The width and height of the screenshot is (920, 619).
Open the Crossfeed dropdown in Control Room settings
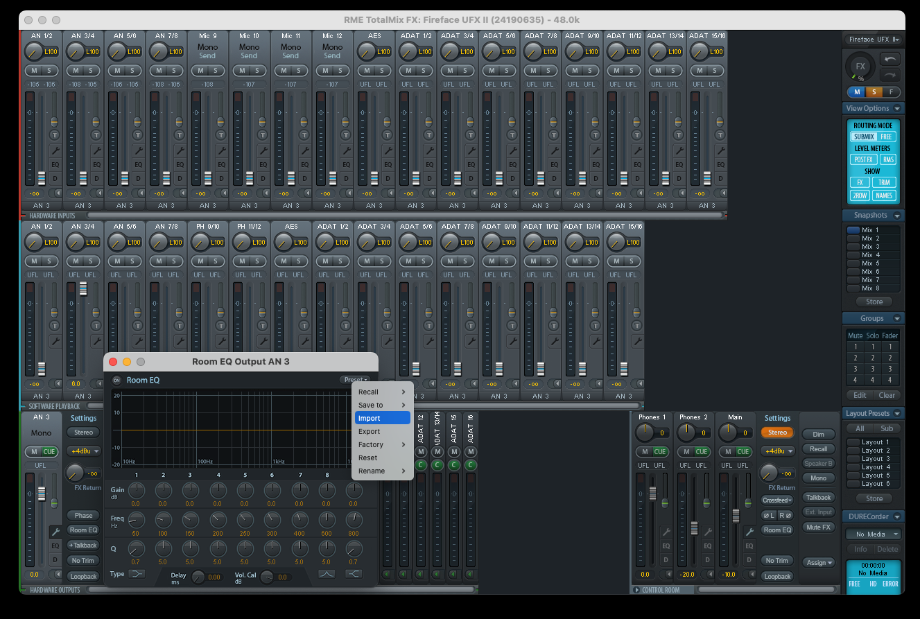click(x=777, y=500)
